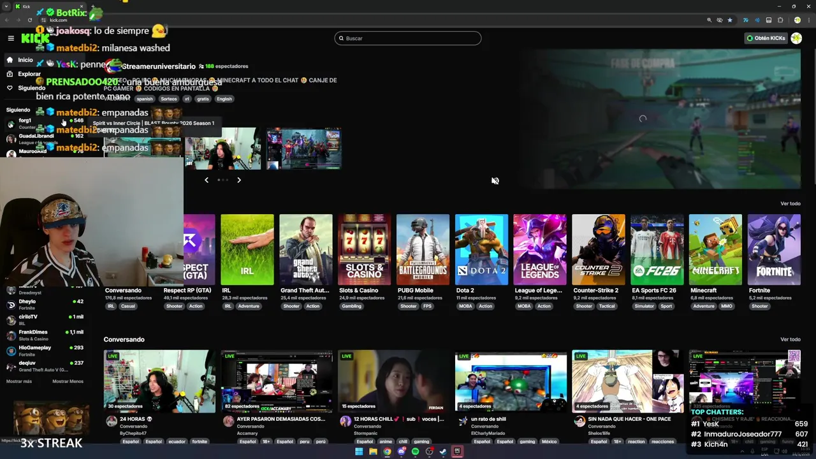Open Accamary streamer avatar

pos(228,421)
